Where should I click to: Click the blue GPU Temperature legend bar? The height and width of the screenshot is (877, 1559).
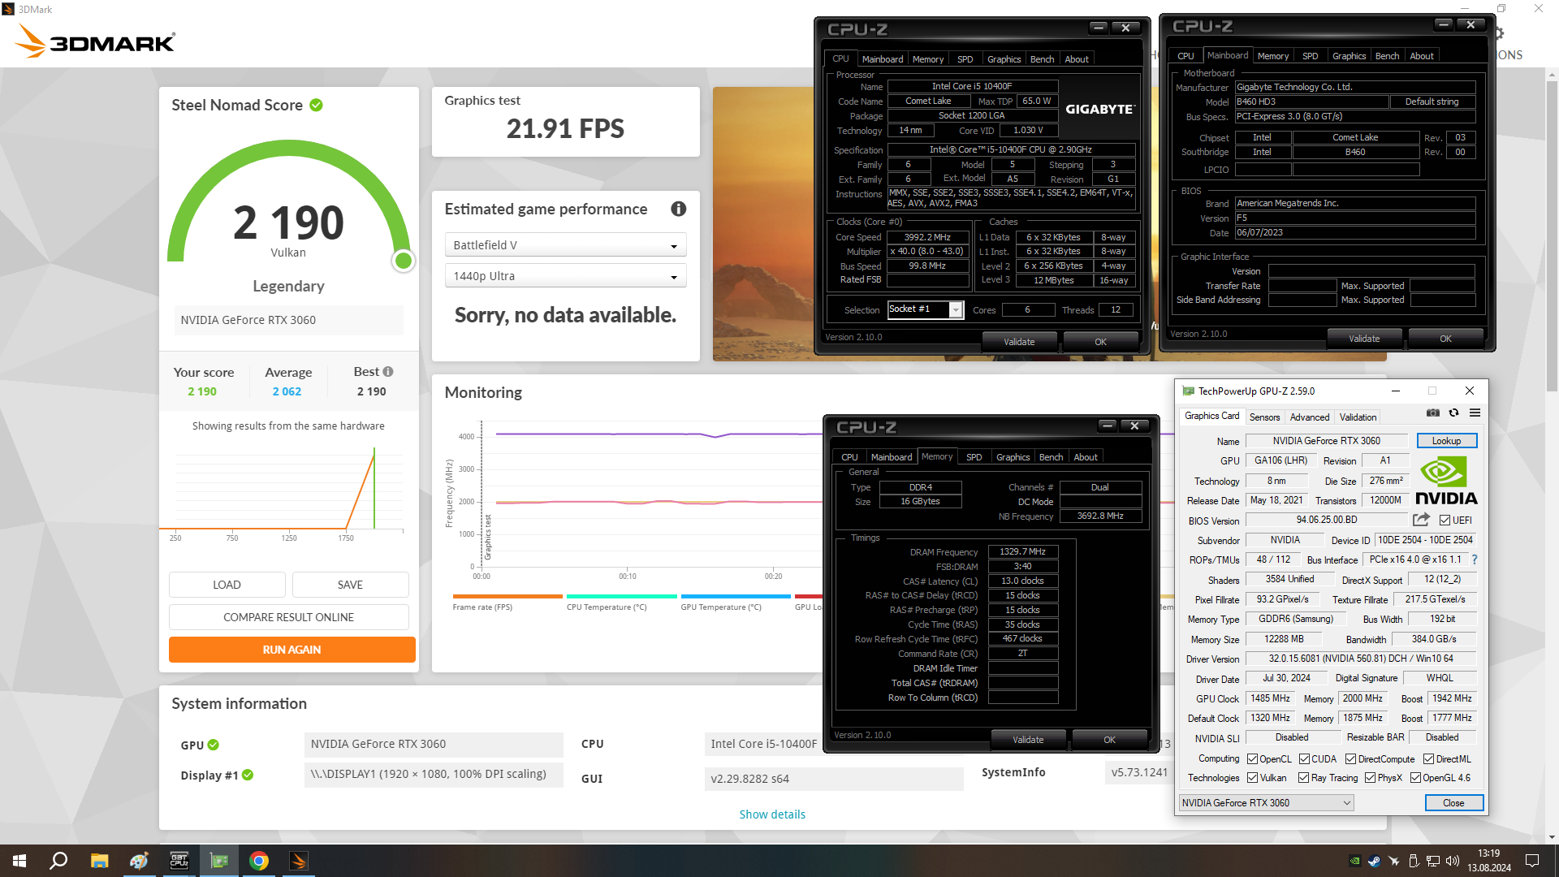(735, 597)
